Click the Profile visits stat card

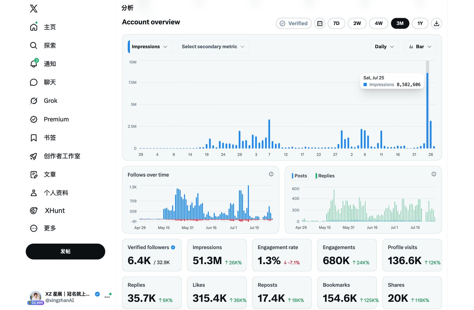[x=412, y=255]
